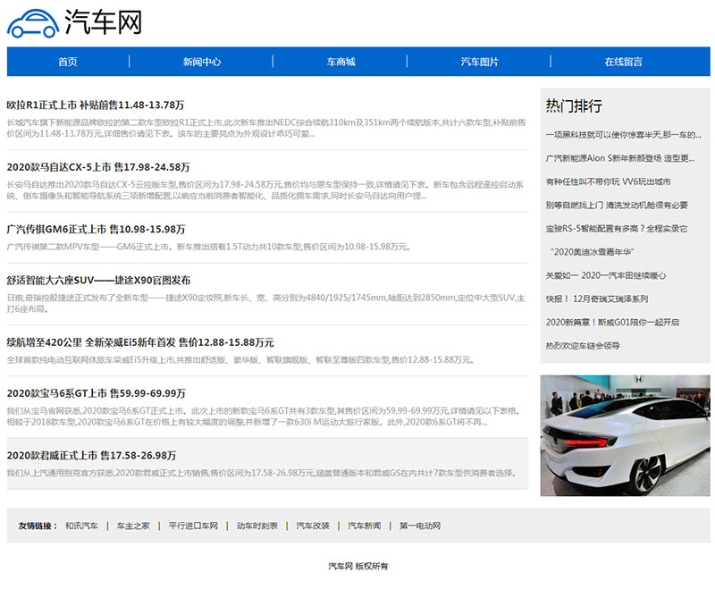Click the GM6 summary starting 广汽传祺第二款MPV车型

[x=208, y=247]
